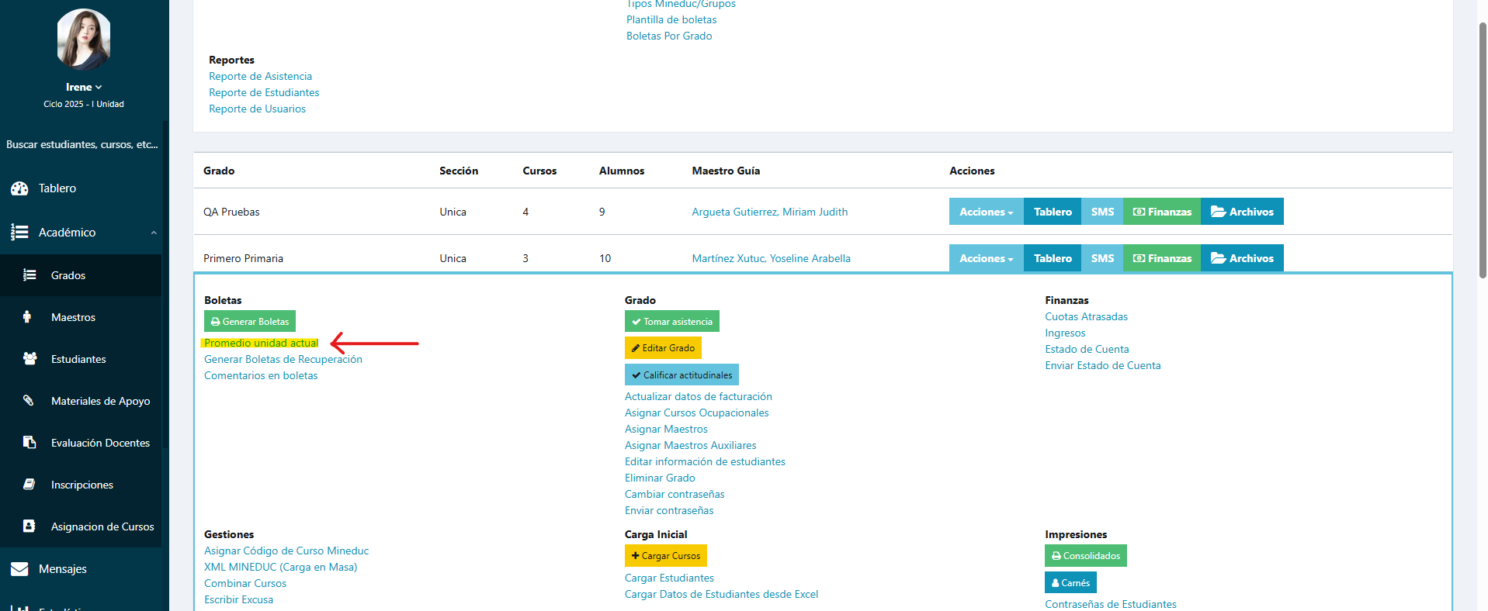This screenshot has width=1488, height=611.
Task: Open Acciones dropdown for QA Pruebas
Action: (x=986, y=212)
